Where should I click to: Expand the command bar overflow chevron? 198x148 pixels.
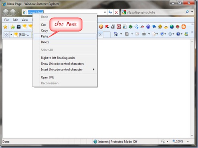[192, 32]
